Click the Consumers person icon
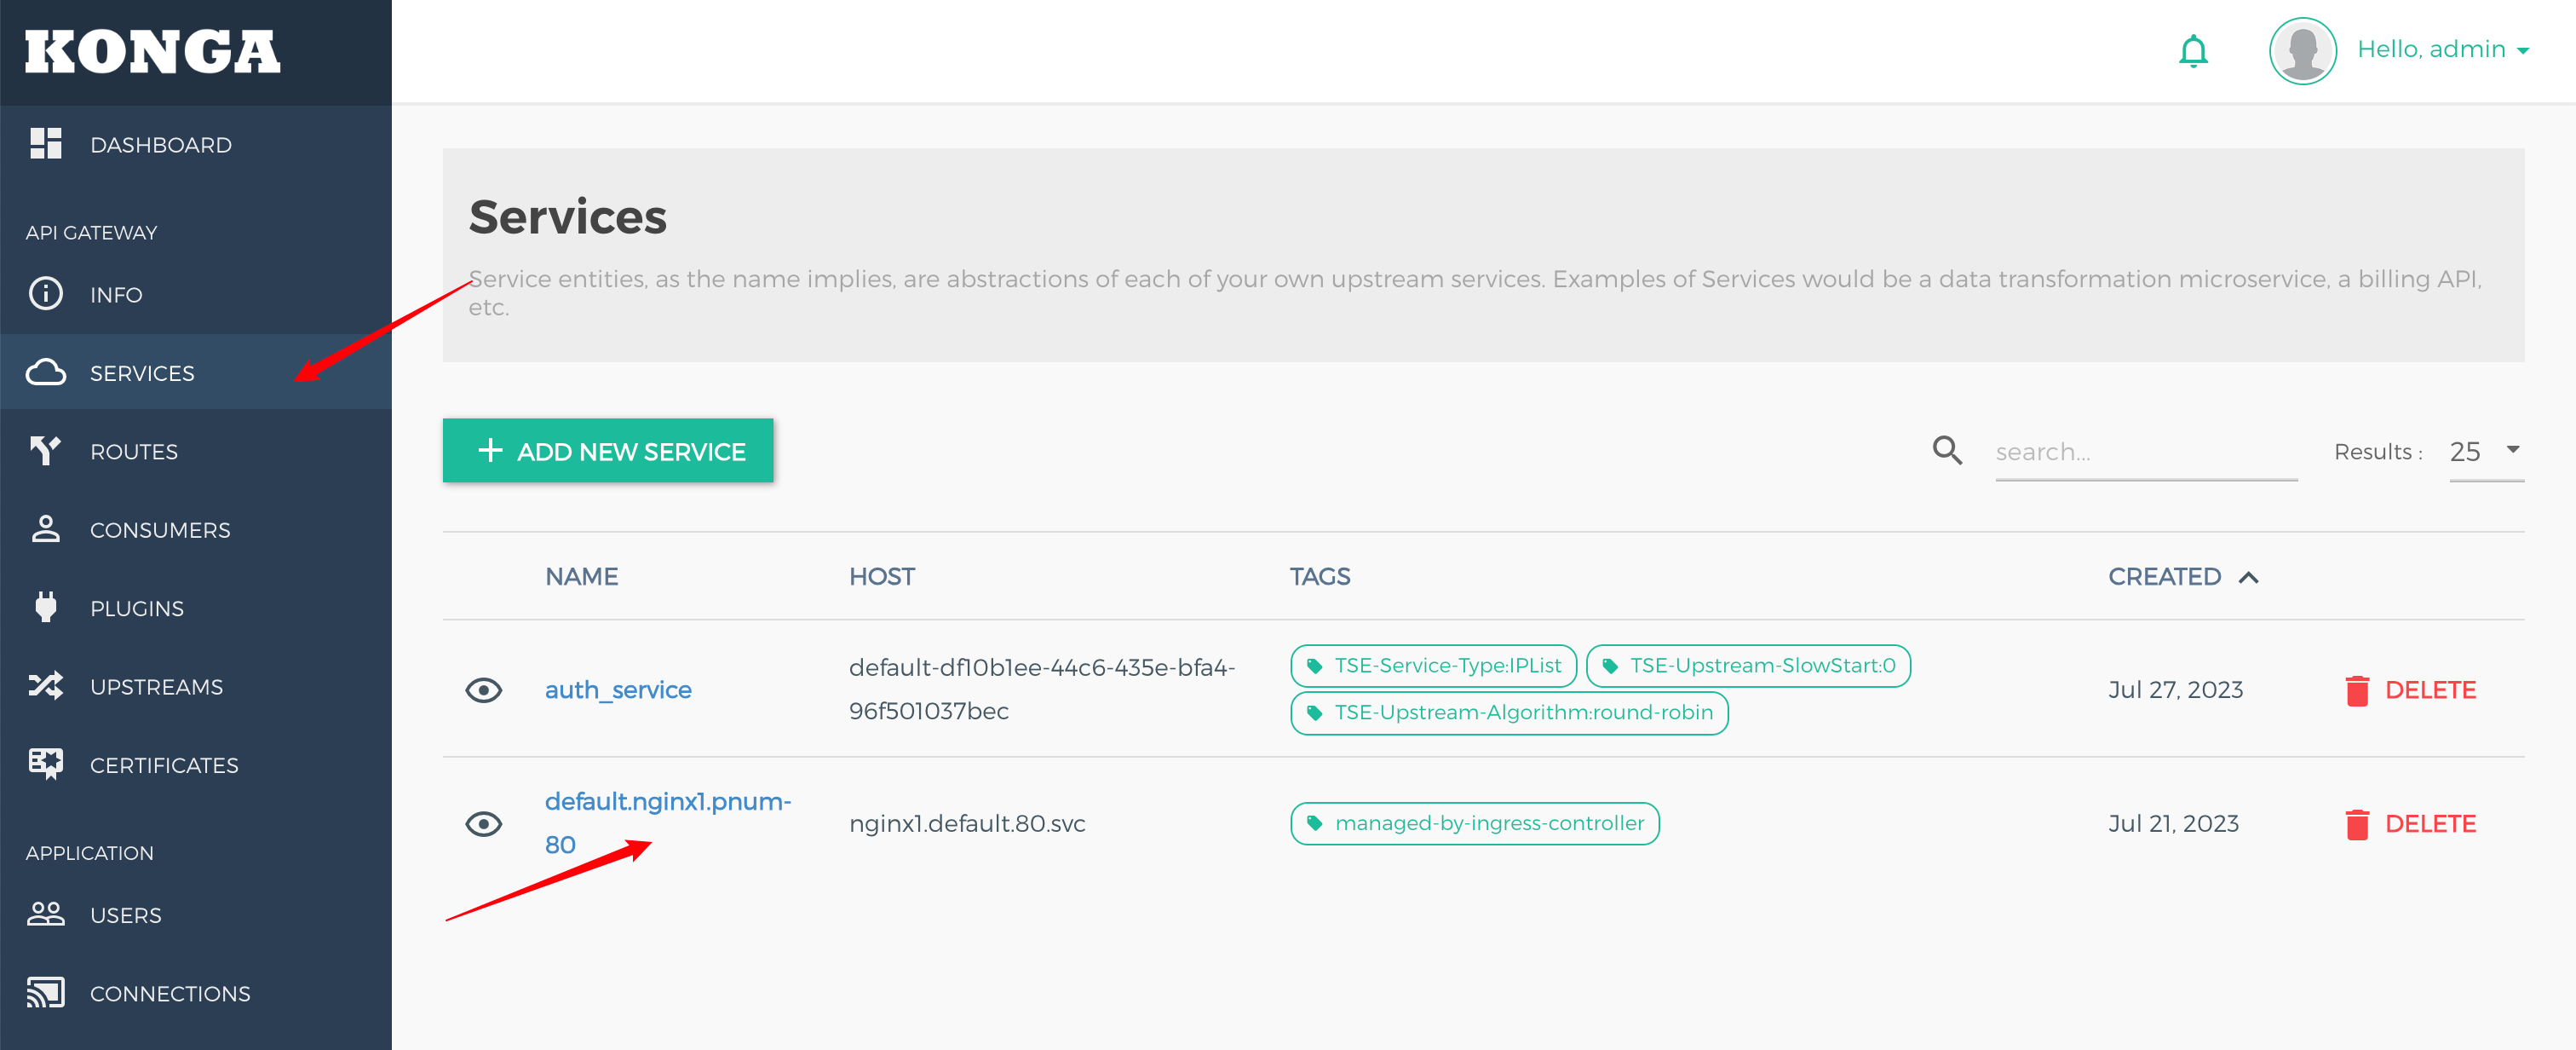The image size is (2576, 1050). [x=46, y=528]
